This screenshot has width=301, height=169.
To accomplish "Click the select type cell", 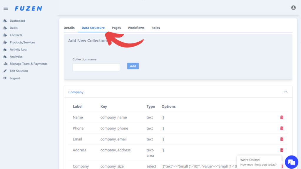I will 151,166.
